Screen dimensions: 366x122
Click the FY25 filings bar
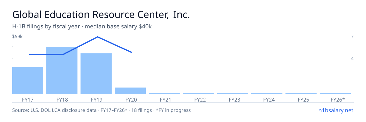(301, 94)
